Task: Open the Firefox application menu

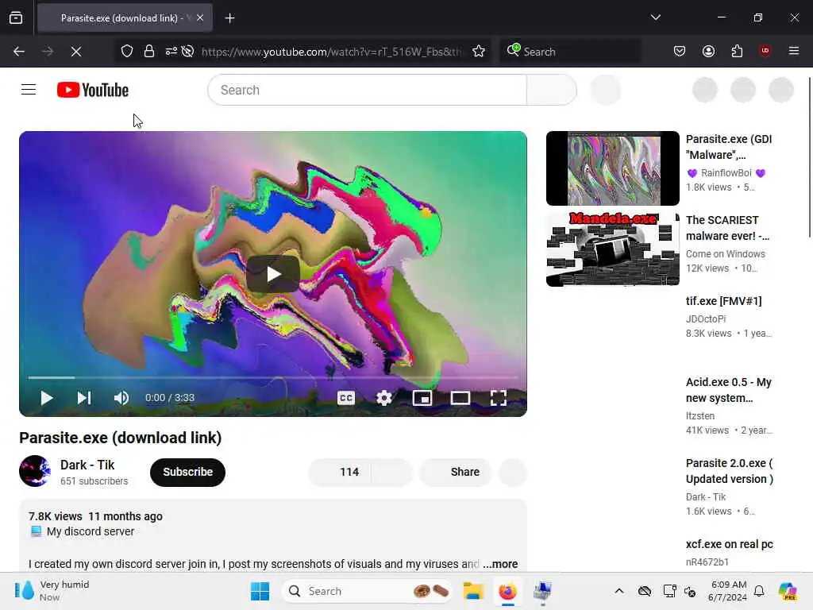Action: 793,51
